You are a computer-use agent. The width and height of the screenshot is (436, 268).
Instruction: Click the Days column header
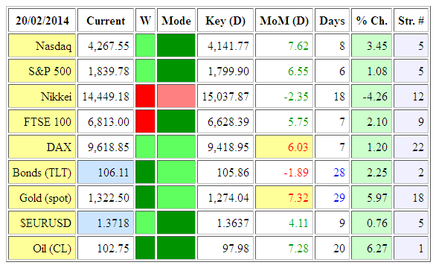(332, 20)
